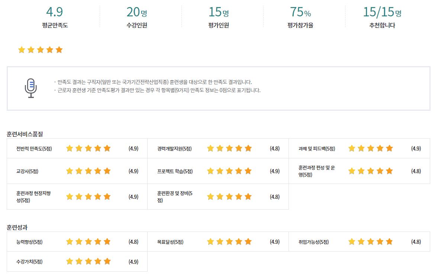
Task: Select the 4.9 평균만족도 statistic
Action: pos(55,17)
